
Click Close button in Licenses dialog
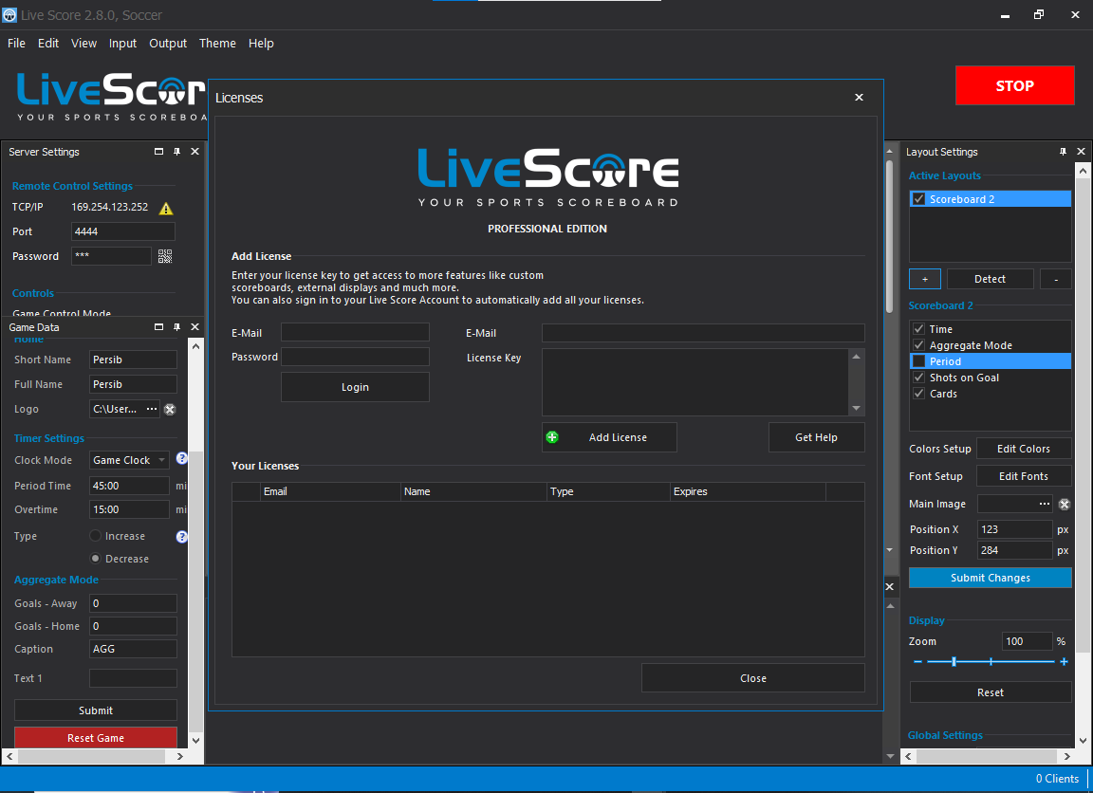(x=752, y=678)
